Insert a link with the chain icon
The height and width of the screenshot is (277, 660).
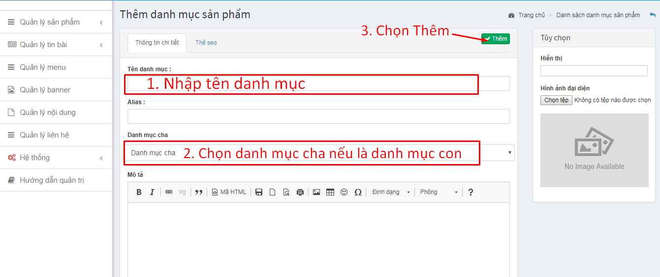[x=169, y=192]
